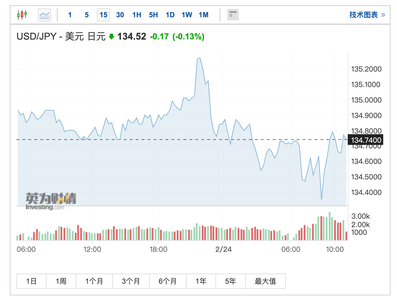Switch interval to 1H

[137, 15]
